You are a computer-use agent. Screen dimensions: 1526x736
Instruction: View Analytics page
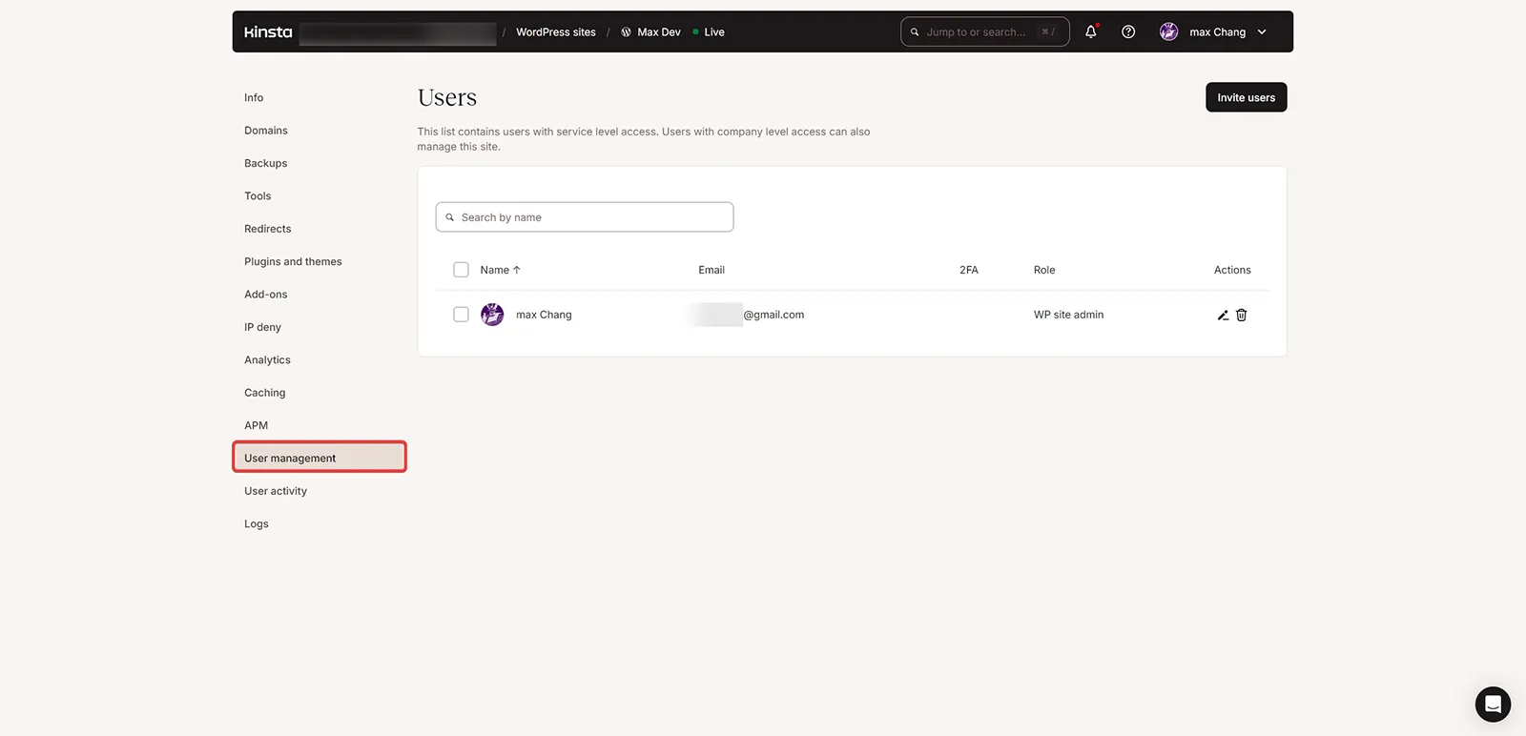[x=267, y=360]
